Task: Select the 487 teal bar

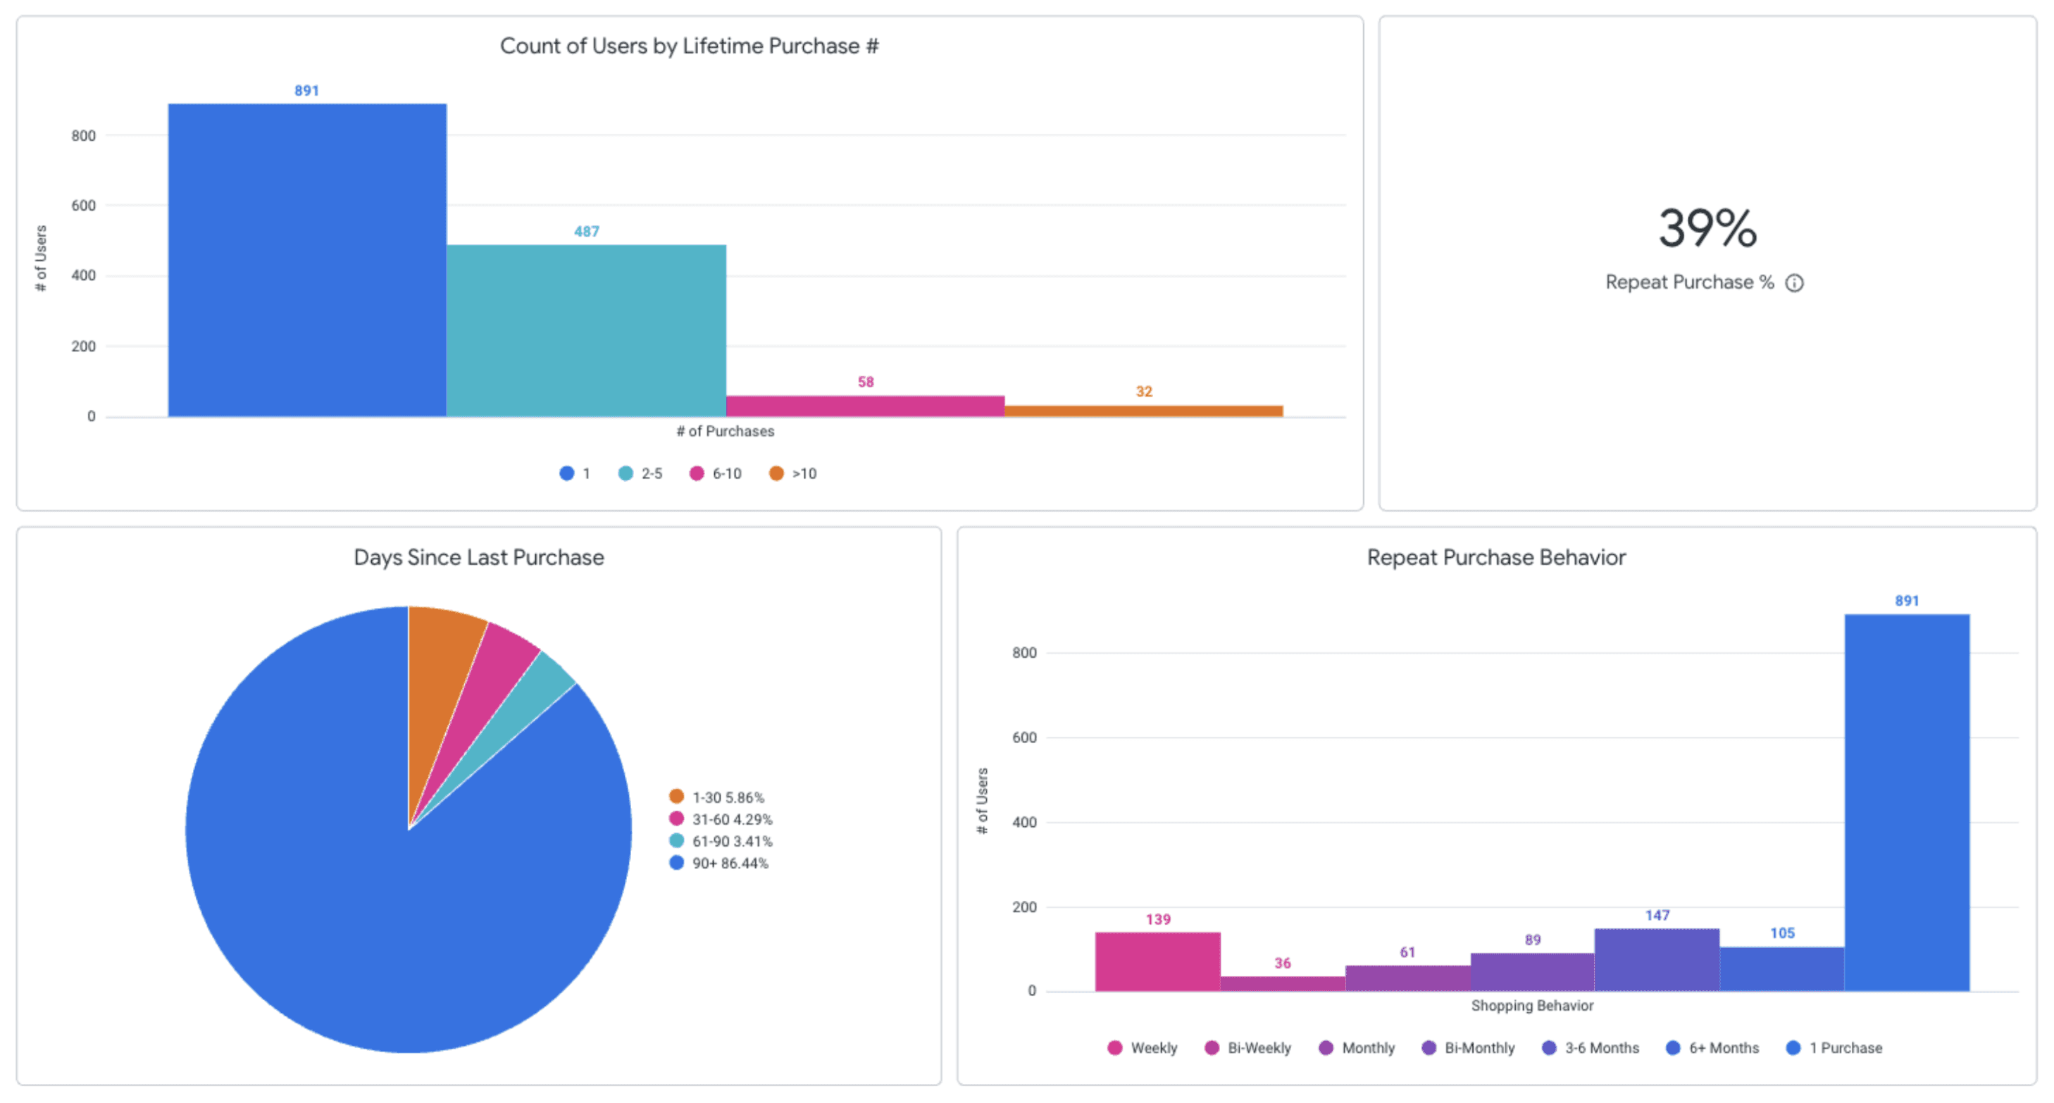Action: 586,330
